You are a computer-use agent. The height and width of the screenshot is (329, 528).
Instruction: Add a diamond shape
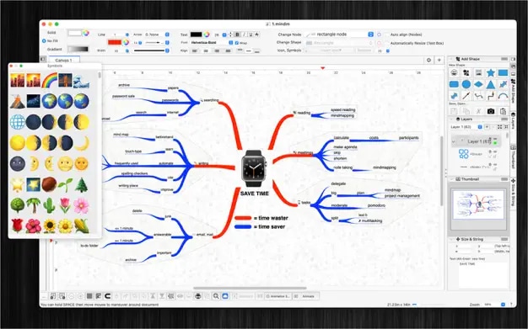point(478,84)
